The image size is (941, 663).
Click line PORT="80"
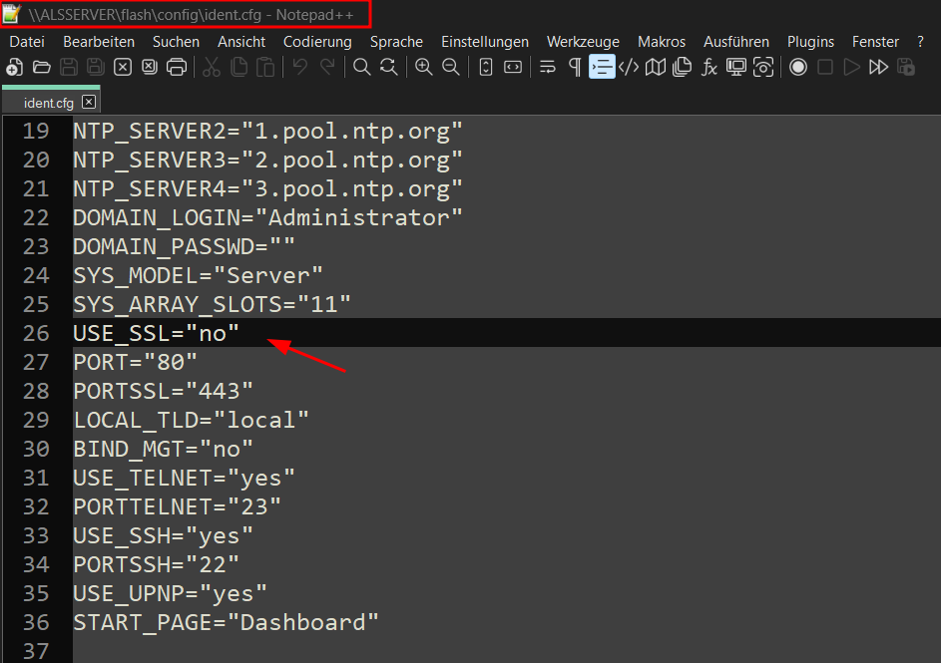[x=135, y=362]
